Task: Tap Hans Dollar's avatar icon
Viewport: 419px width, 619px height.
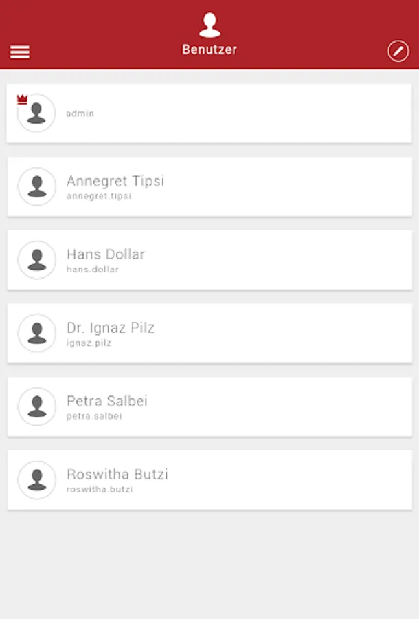Action: 36,260
